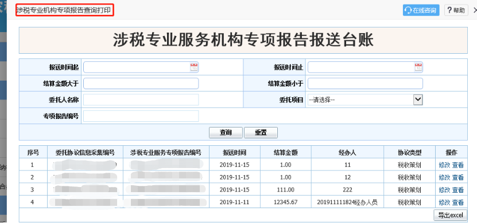Image resolution: width=477 pixels, height=223 pixels.
Task: Click 查看 link in row 2
Action: pyautogui.click(x=458, y=177)
